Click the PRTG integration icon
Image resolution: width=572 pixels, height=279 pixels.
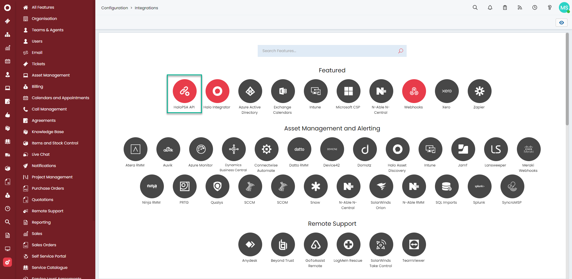click(x=184, y=186)
